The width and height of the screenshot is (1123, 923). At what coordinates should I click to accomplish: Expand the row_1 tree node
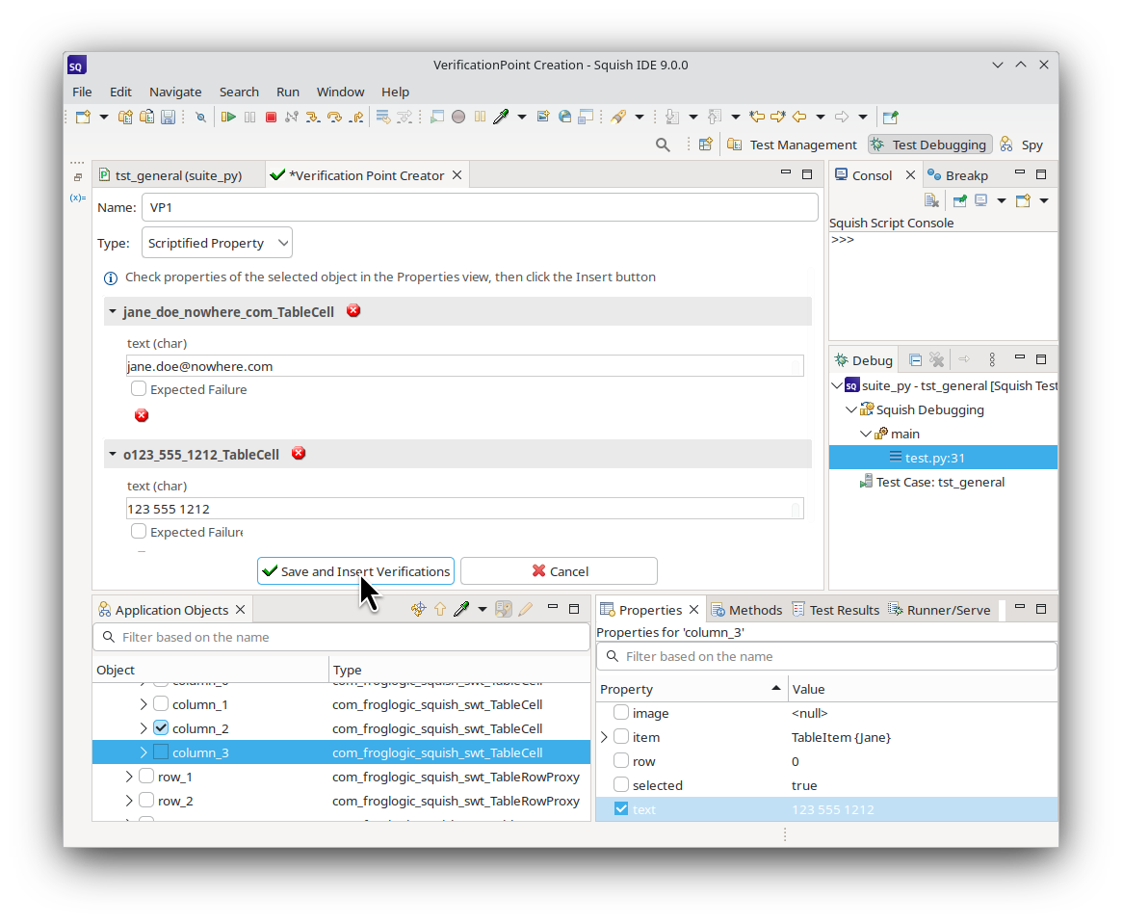coord(129,777)
